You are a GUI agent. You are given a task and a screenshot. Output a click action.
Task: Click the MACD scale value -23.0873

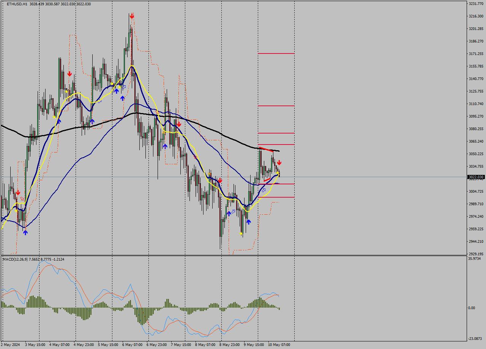click(475, 339)
